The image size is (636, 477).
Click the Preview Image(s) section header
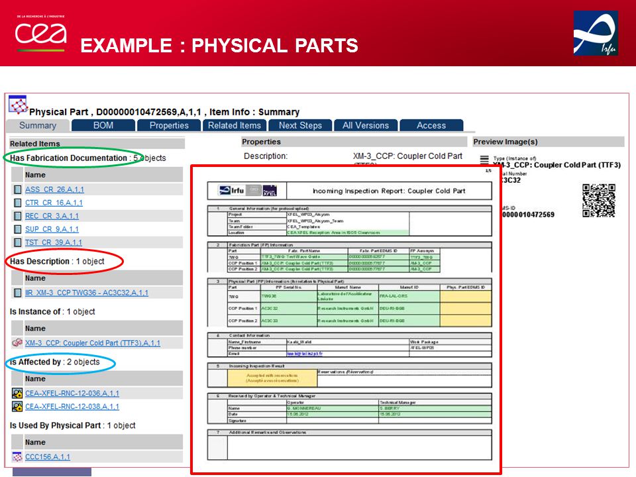(x=549, y=142)
